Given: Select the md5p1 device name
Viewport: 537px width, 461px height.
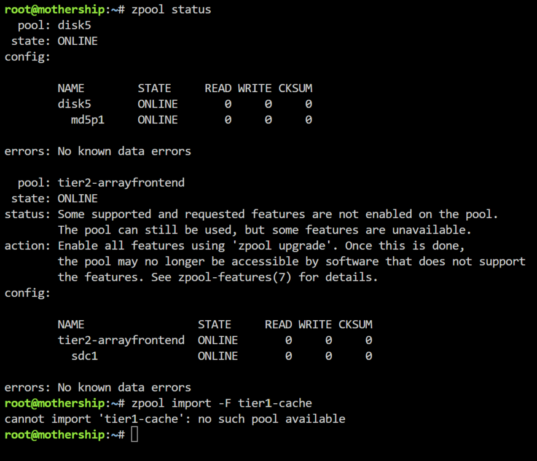Looking at the screenshot, I should 88,120.
